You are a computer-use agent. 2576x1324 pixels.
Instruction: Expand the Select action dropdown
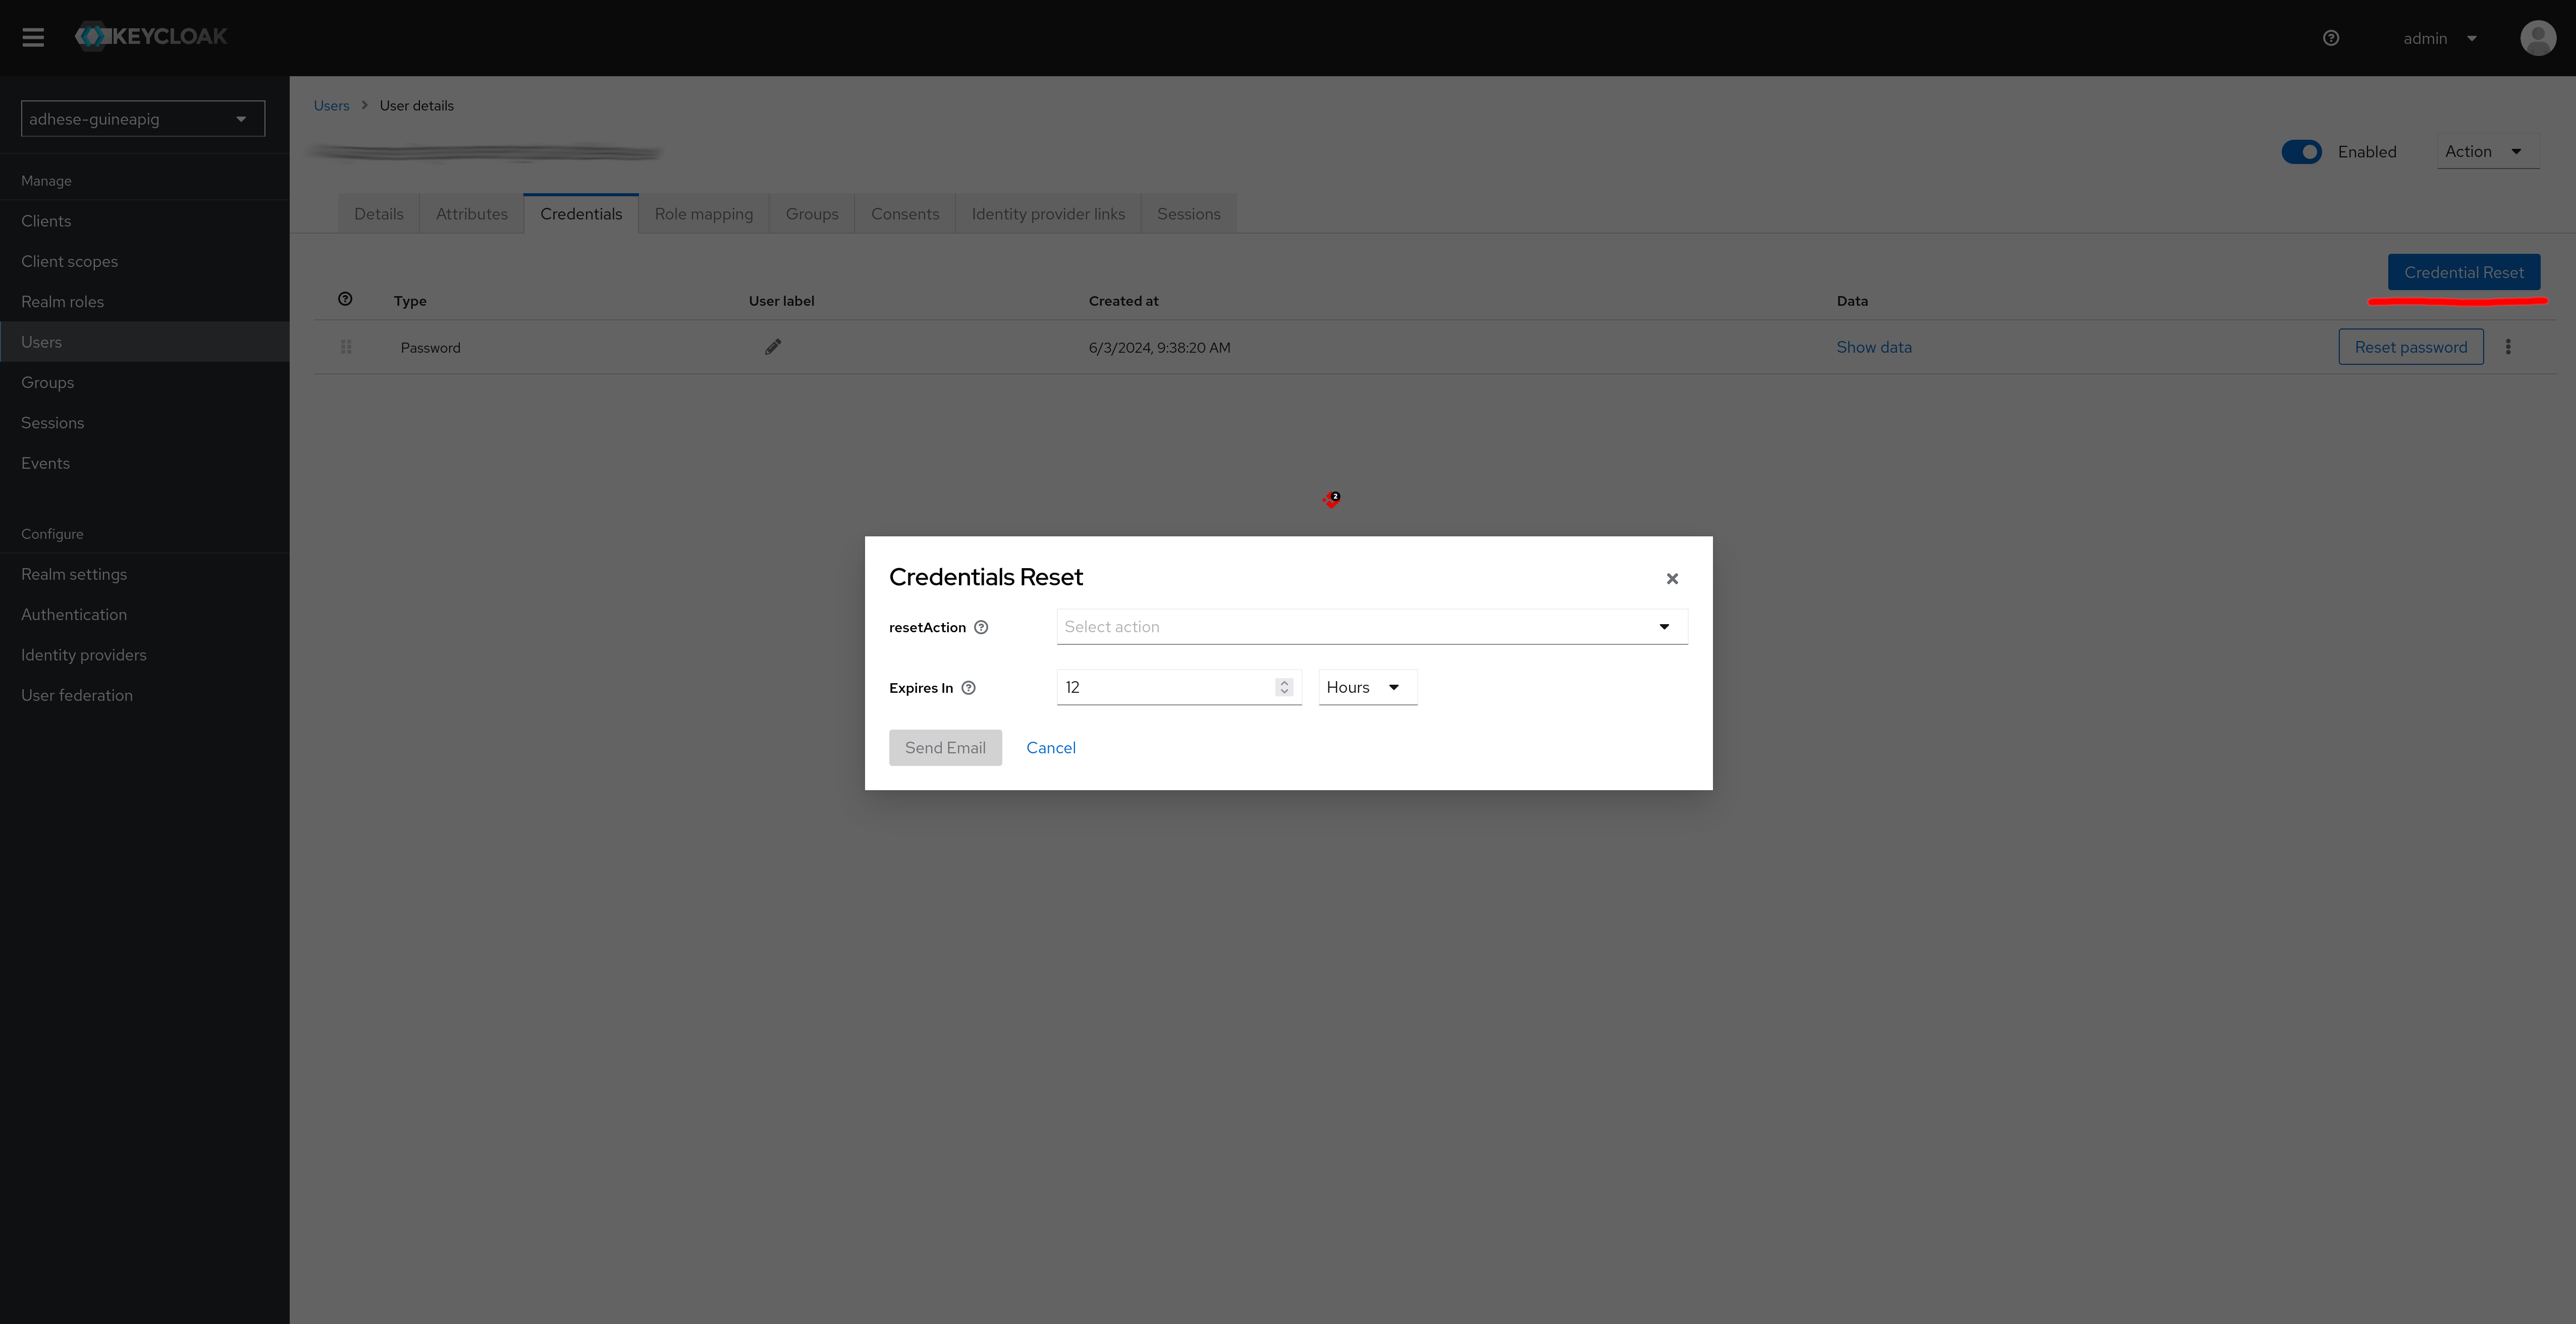coord(1372,627)
